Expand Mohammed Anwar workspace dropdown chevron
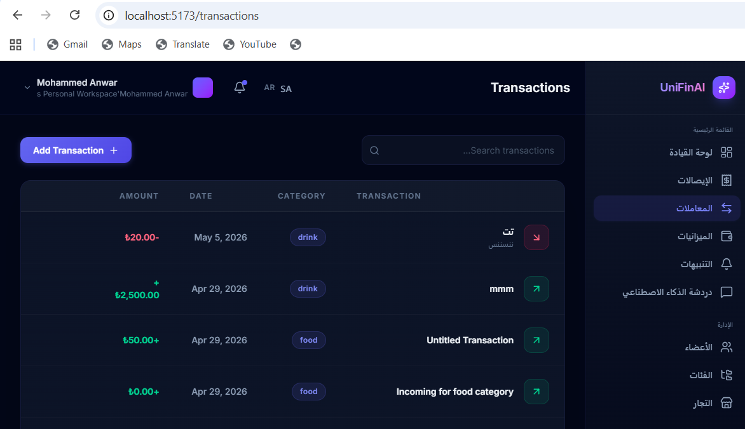The width and height of the screenshot is (745, 429). [27, 88]
